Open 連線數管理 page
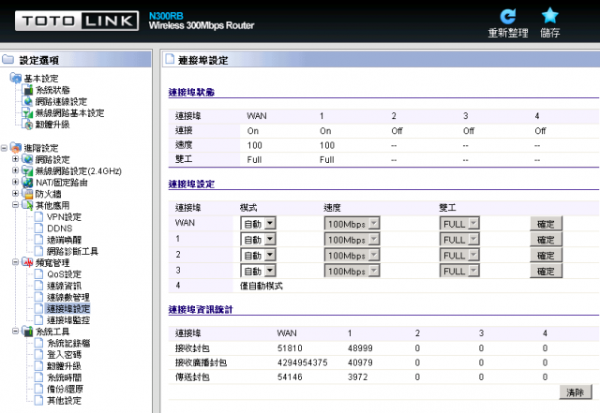The height and width of the screenshot is (413, 600). tap(68, 297)
